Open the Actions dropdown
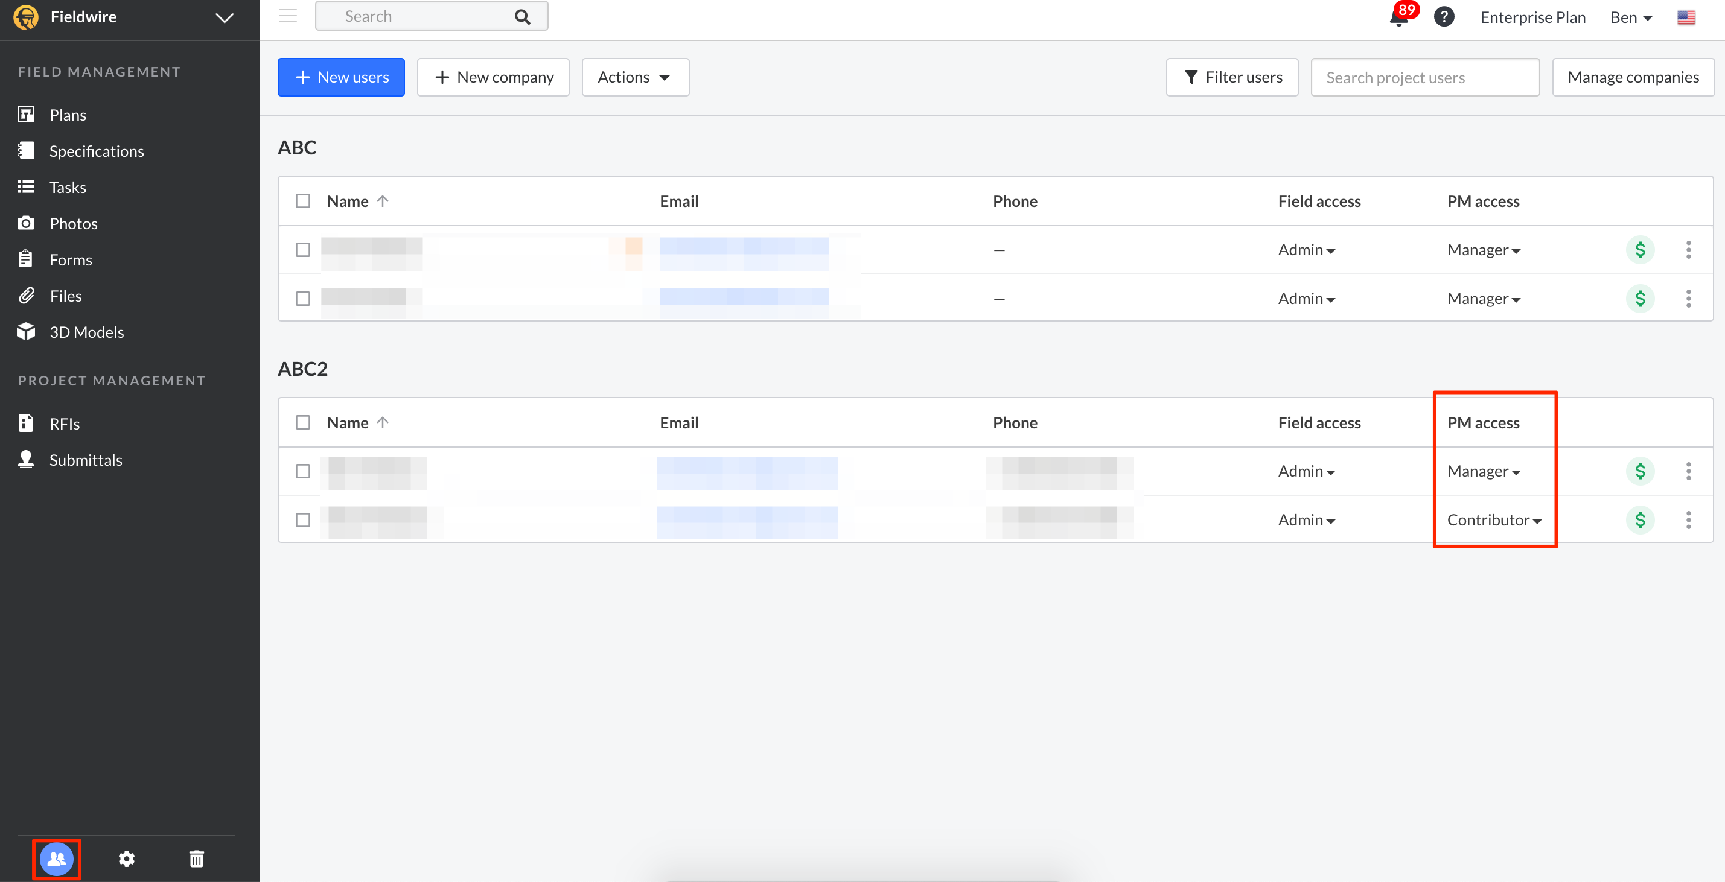The height and width of the screenshot is (882, 1725). (x=635, y=77)
